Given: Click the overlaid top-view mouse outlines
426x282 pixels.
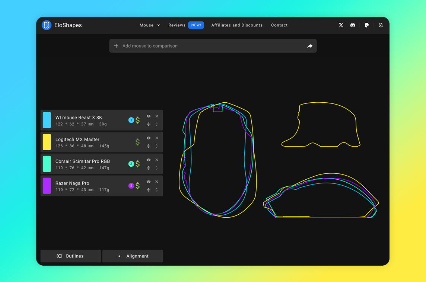Looking at the screenshot, I should 217,160.
